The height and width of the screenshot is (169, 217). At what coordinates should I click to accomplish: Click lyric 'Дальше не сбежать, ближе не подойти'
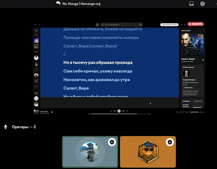[x=103, y=29]
